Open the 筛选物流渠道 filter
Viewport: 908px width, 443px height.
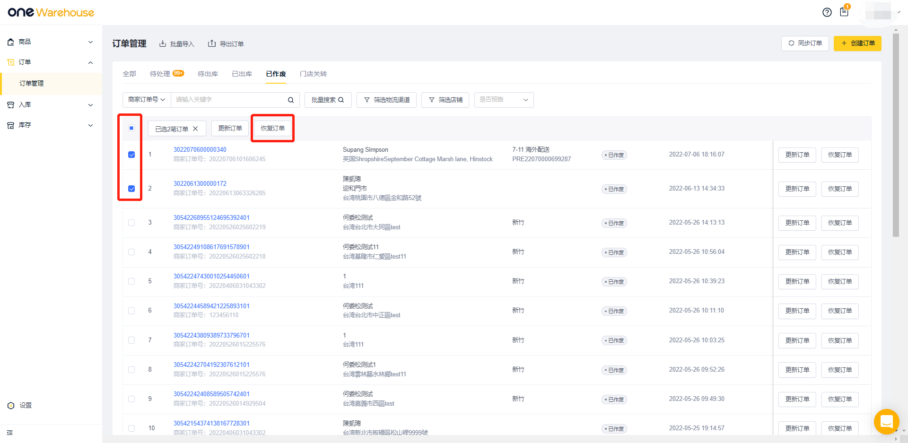pyautogui.click(x=386, y=100)
